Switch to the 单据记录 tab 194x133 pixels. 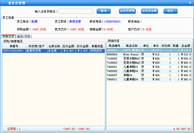[x=8, y=36]
